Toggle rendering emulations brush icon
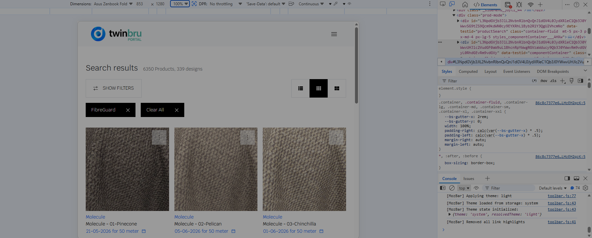This screenshot has width=592, height=238. point(572,81)
